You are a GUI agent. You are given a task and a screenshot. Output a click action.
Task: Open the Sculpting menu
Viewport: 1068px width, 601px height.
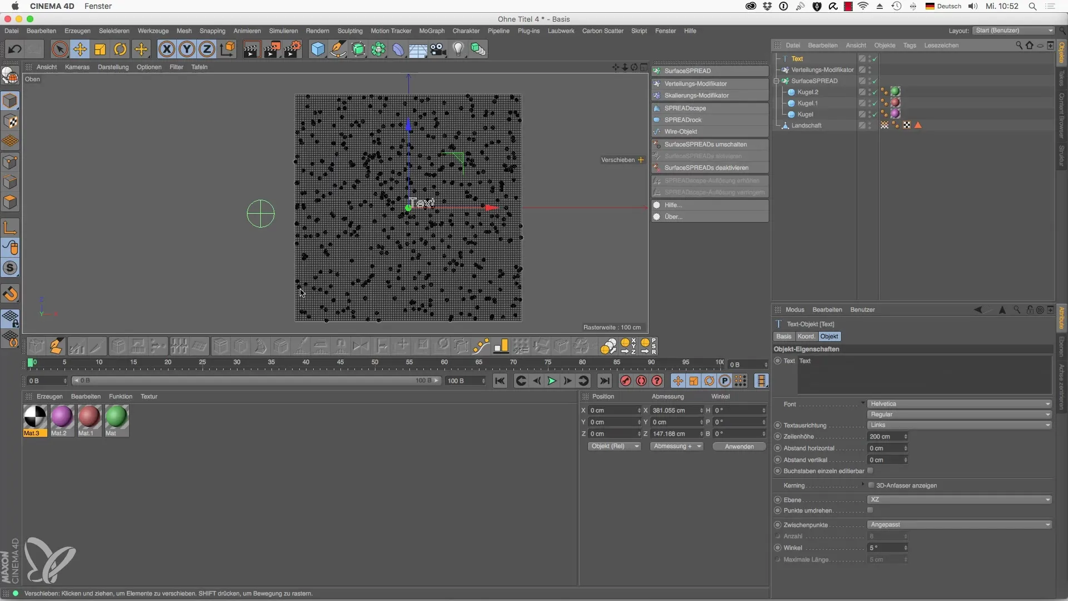[350, 31]
